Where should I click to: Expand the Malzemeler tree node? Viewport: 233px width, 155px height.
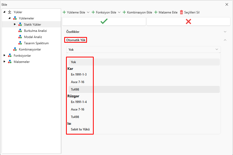click(4, 62)
